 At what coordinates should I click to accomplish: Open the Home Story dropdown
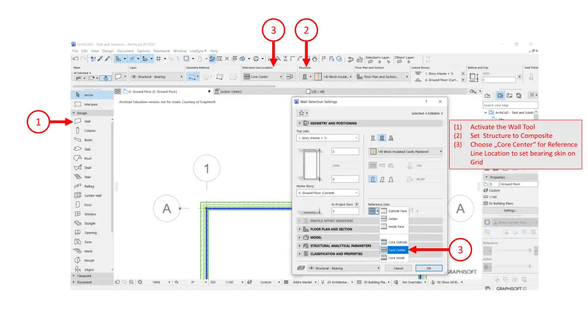[327, 193]
